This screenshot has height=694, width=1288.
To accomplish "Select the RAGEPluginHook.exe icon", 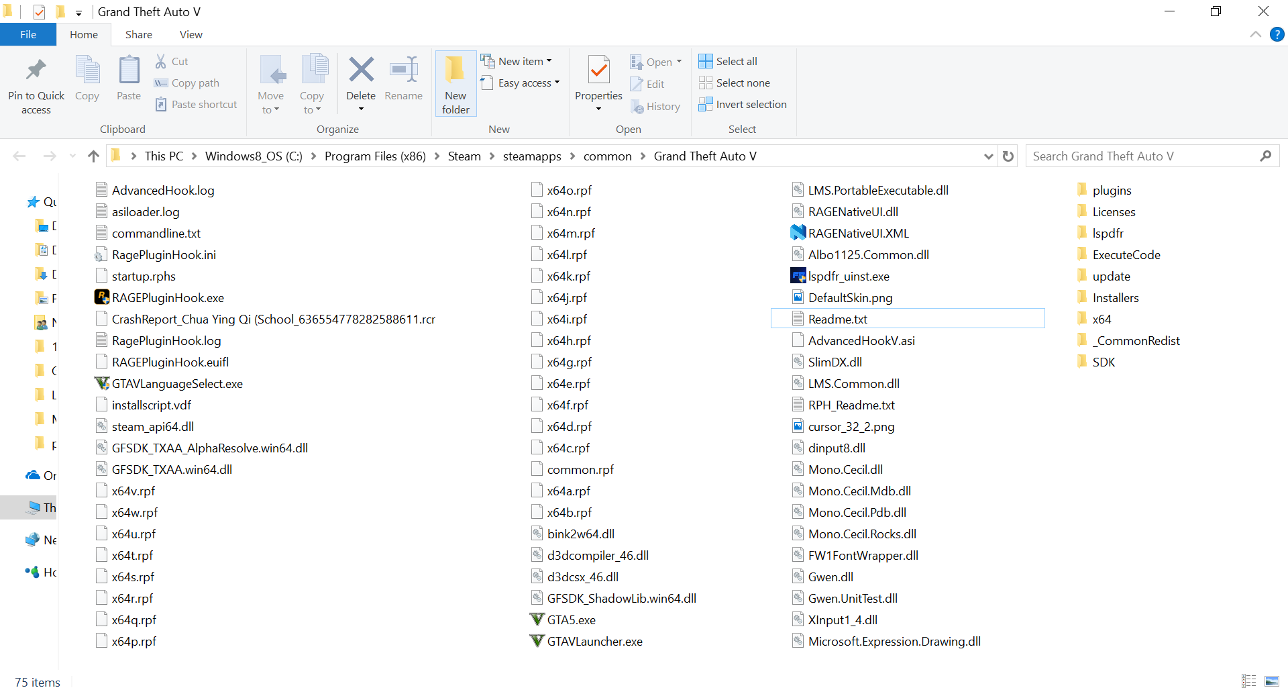I will coord(102,297).
